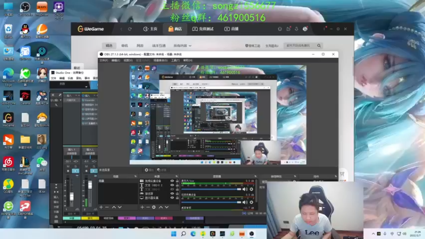Solo Studio One mixer channel 1
Viewport: 425px width, 239px height.
75,166
